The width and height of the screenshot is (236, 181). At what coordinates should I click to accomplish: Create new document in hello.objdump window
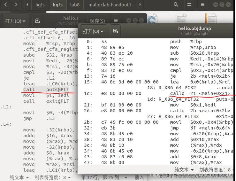115,31
